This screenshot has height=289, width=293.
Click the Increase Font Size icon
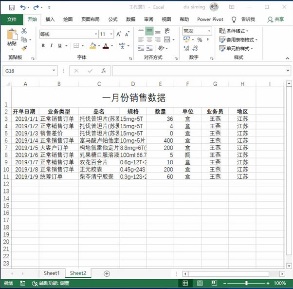tap(118, 34)
